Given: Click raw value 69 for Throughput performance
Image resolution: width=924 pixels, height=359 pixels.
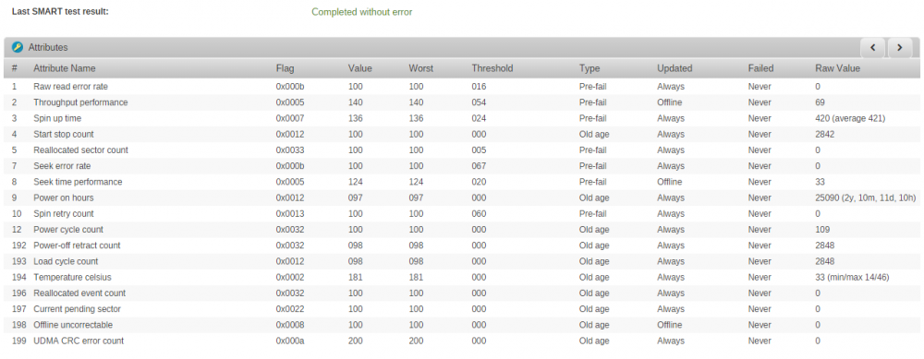Looking at the screenshot, I should pos(820,102).
